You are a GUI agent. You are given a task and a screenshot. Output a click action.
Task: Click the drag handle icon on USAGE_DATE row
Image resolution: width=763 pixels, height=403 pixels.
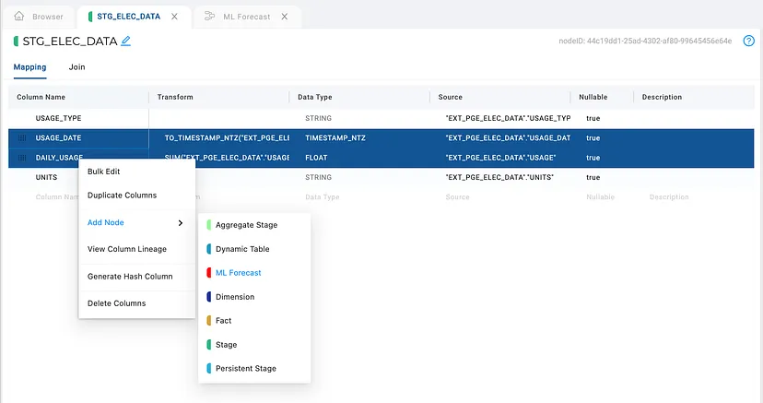22,137
